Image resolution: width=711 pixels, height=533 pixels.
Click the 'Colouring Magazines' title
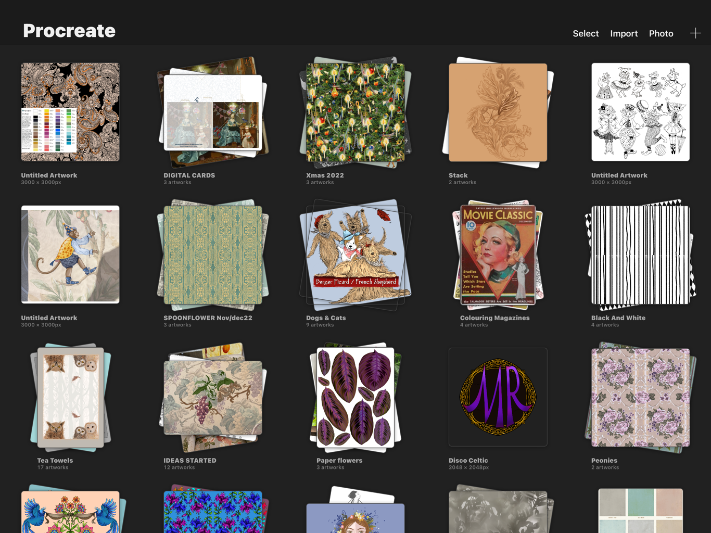pyautogui.click(x=495, y=318)
